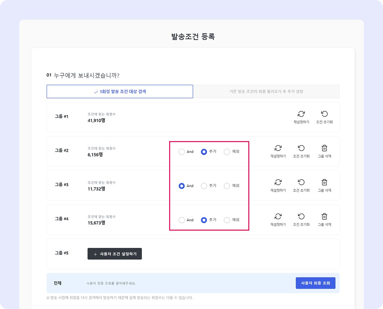The image size is (383, 309).
Task: Switch to 1회성 발송 조건 대상 검색 tab
Action: point(120,91)
